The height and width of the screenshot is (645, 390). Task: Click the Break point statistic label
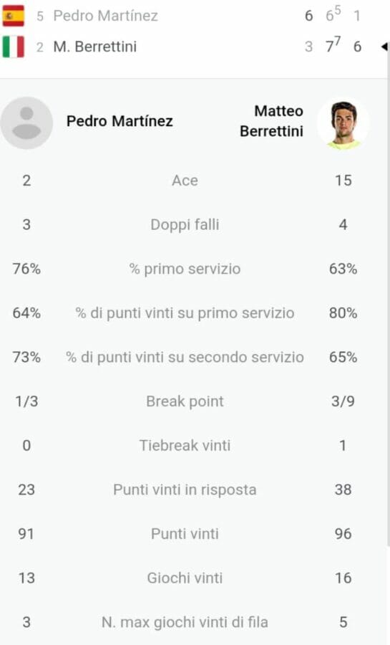point(185,401)
